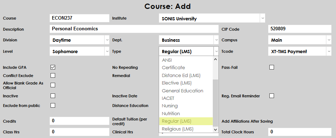Enable Exclude from public checkbox
The height and width of the screenshot is (138, 336).
[53, 105]
